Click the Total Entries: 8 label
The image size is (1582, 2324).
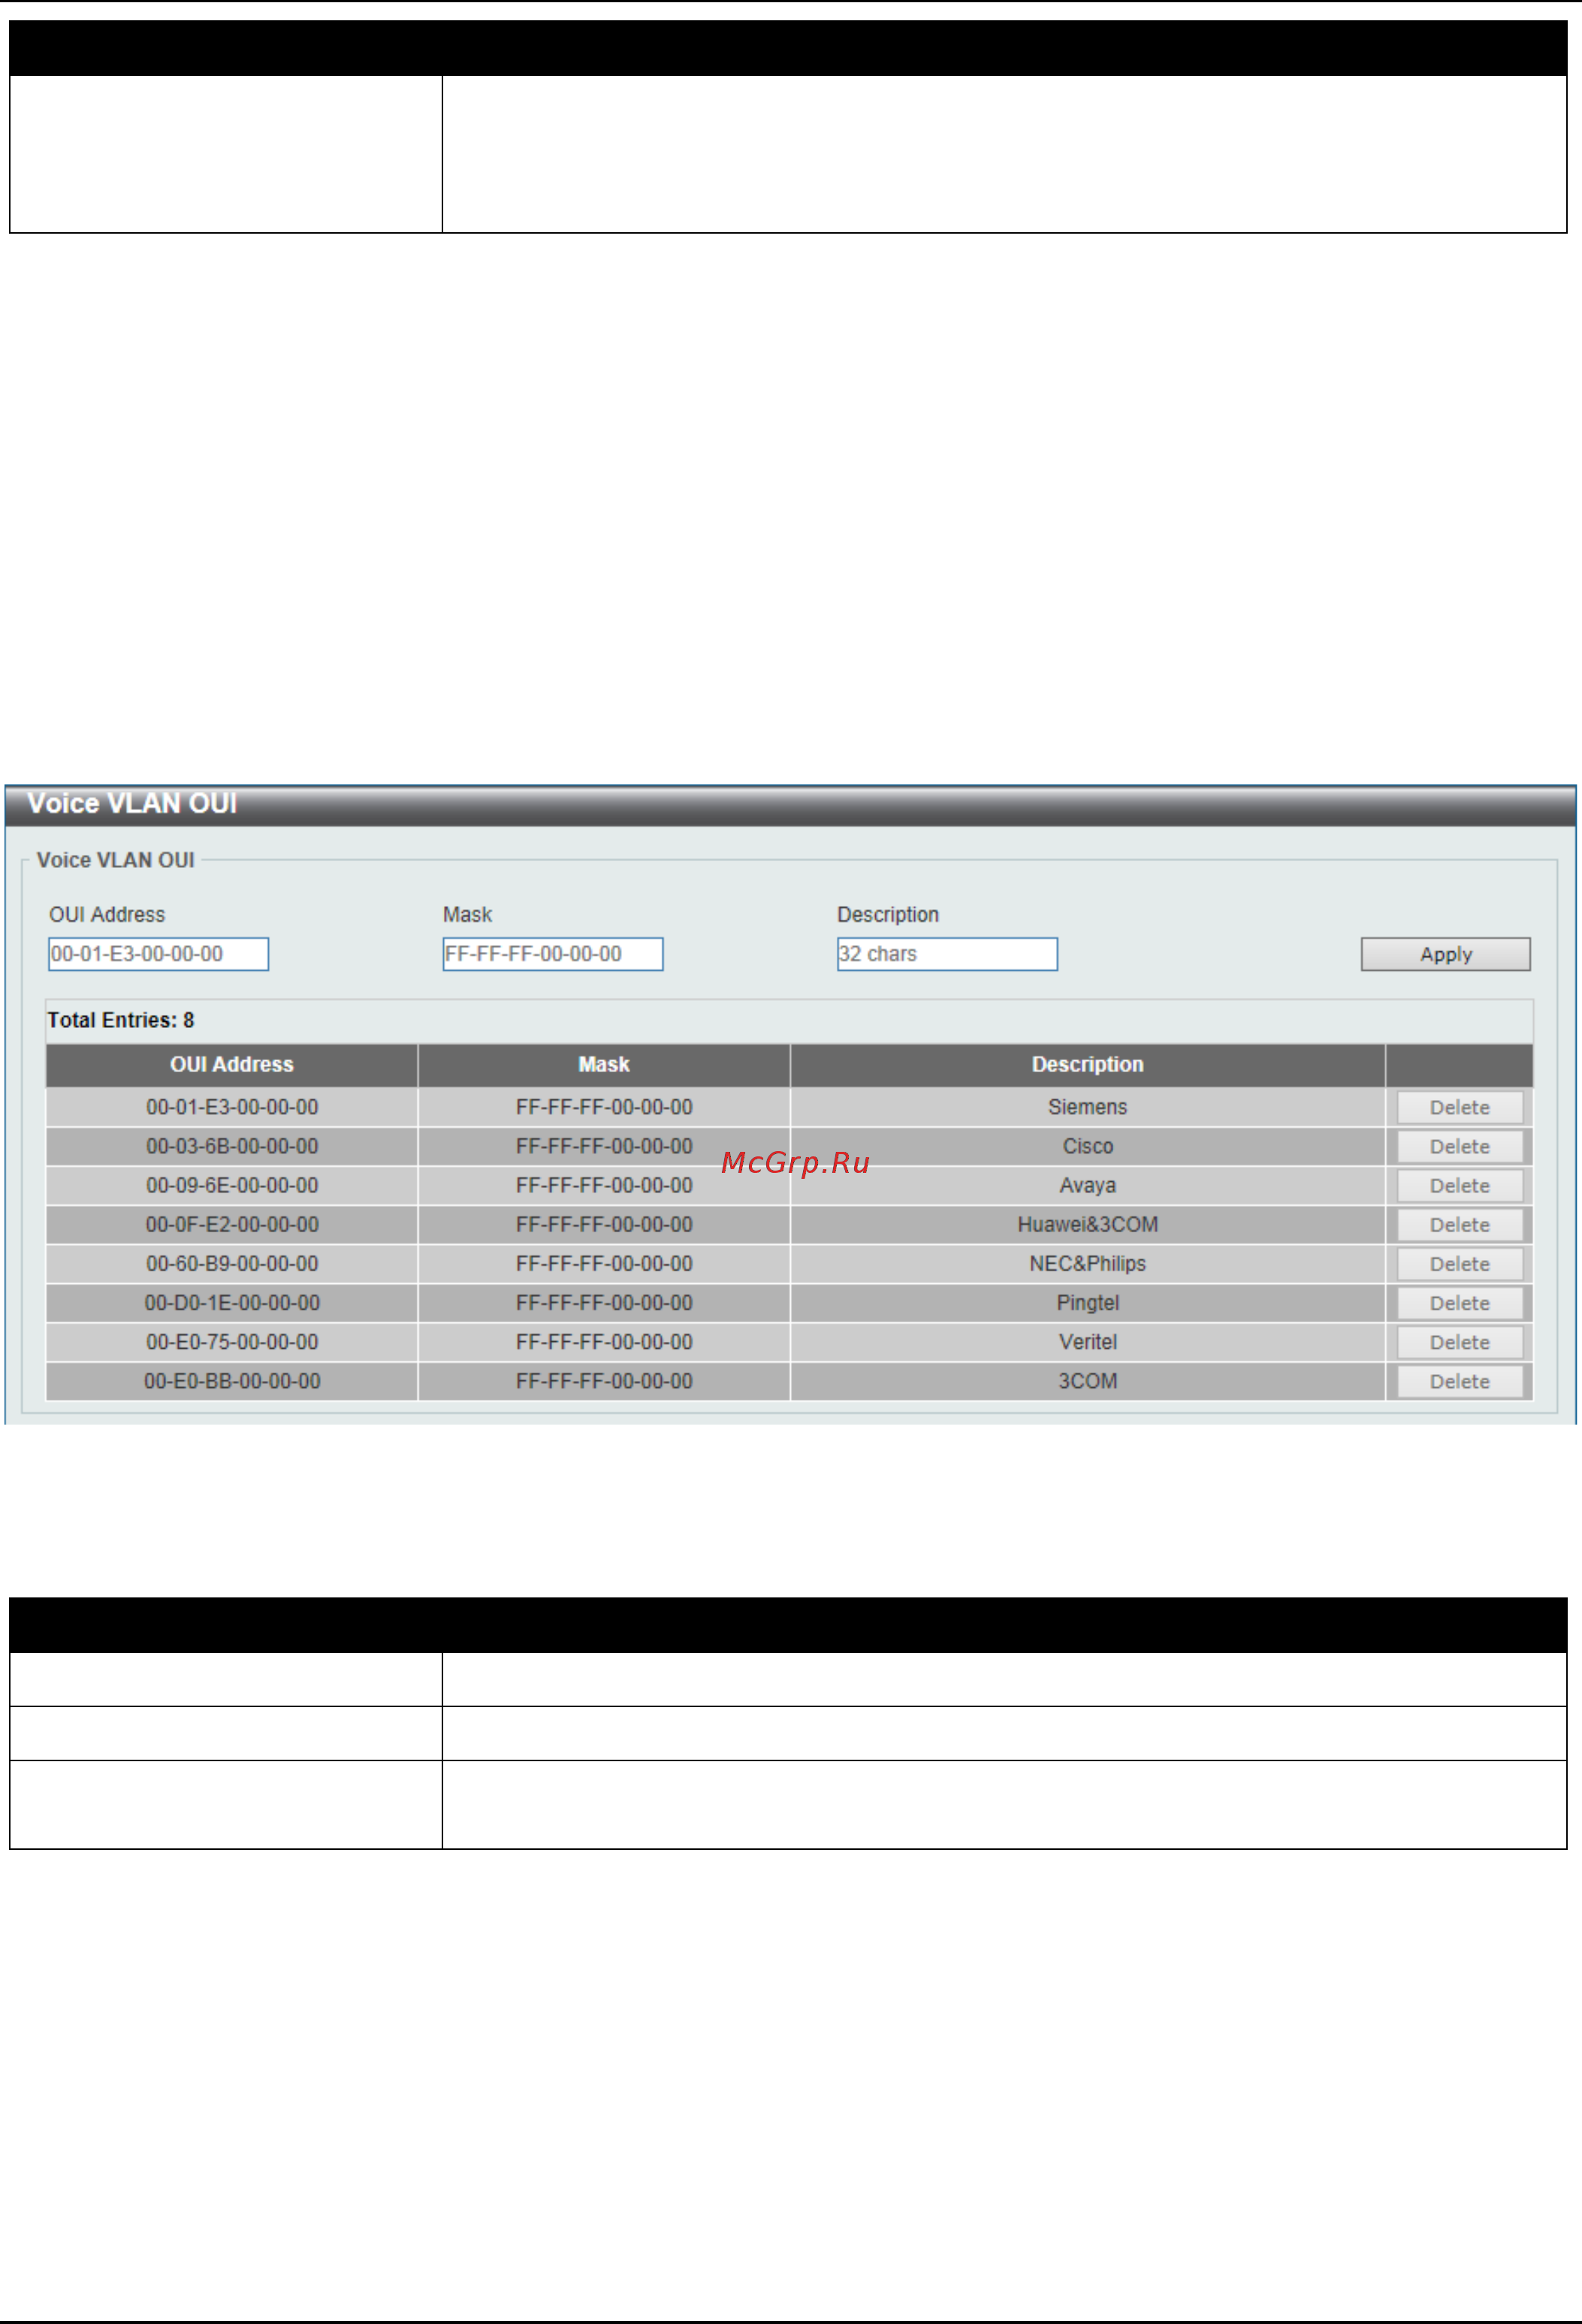click(x=121, y=1020)
